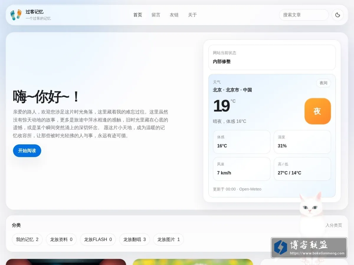This screenshot has height=265, width=354.
Task: Toggle dark mode with the moon icon
Action: pos(338,15)
